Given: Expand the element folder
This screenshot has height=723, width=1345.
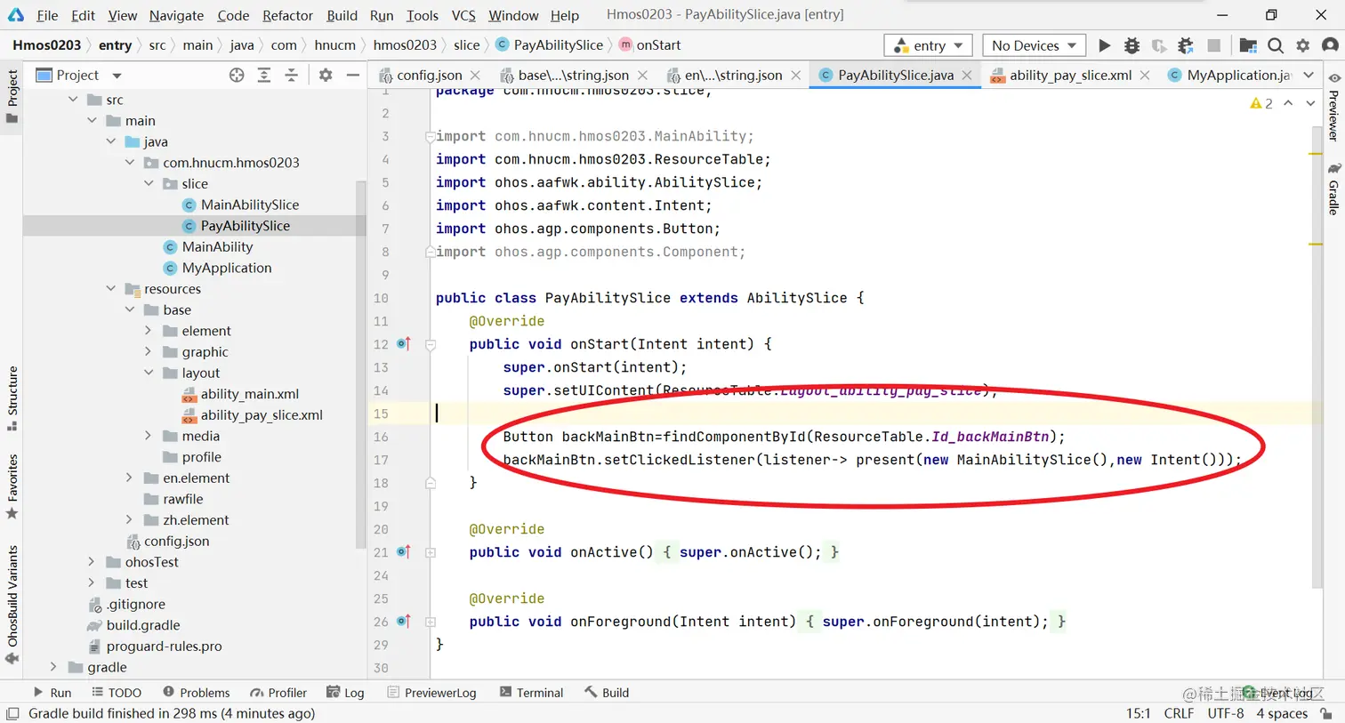Looking at the screenshot, I should coord(149,331).
